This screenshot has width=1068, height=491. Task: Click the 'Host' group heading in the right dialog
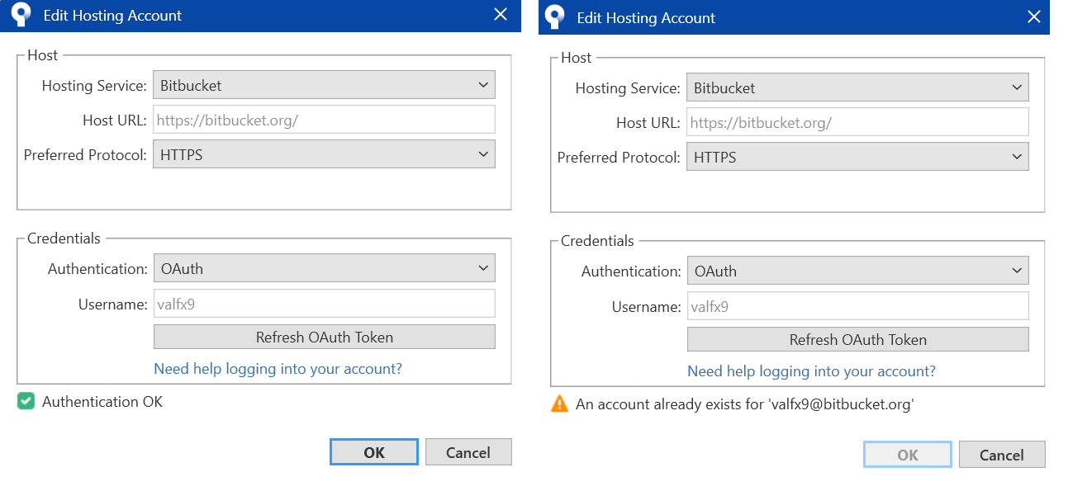[x=576, y=58]
